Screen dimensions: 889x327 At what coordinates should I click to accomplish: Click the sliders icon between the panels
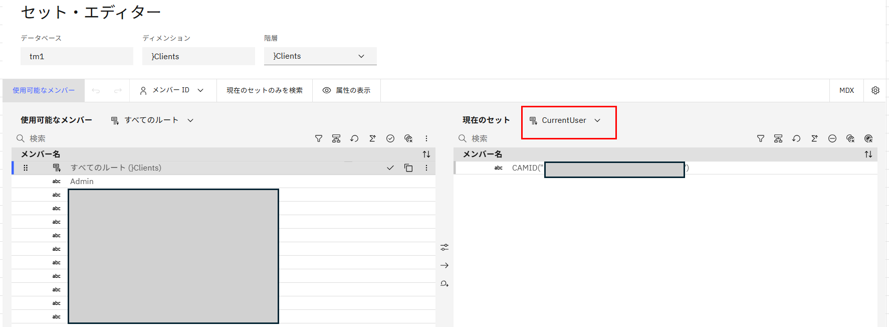pyautogui.click(x=444, y=247)
